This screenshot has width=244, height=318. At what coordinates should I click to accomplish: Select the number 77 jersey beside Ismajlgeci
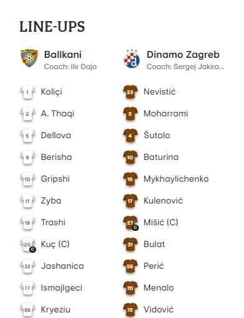[27, 288]
